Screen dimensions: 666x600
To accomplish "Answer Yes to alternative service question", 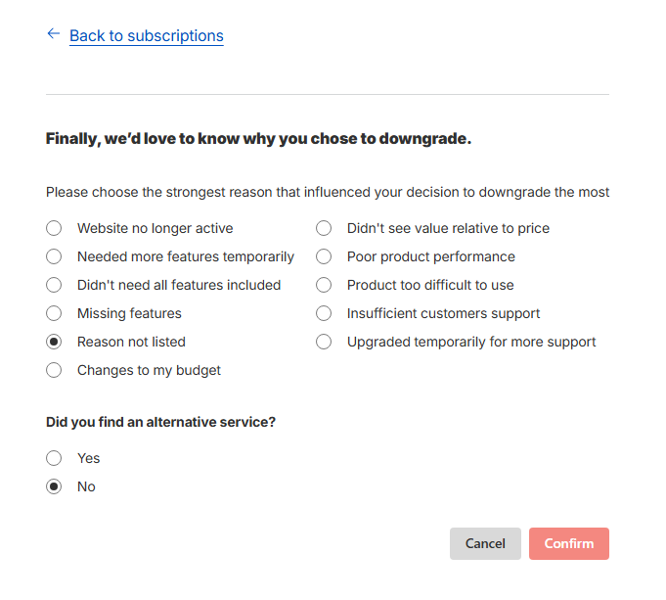I will [x=55, y=458].
